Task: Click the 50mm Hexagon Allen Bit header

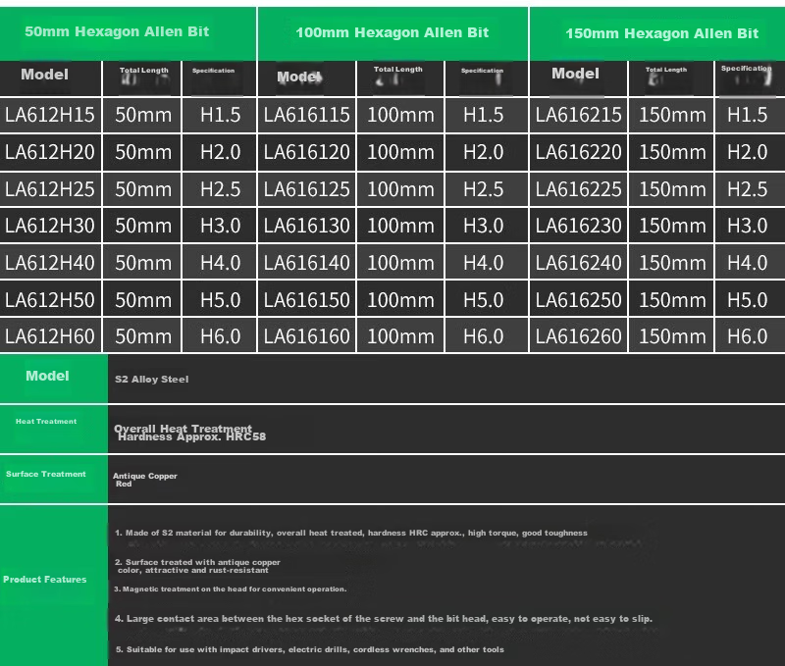Action: pyautogui.click(x=117, y=31)
